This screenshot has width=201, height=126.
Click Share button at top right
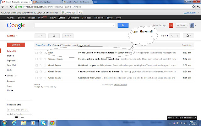(x=181, y=26)
